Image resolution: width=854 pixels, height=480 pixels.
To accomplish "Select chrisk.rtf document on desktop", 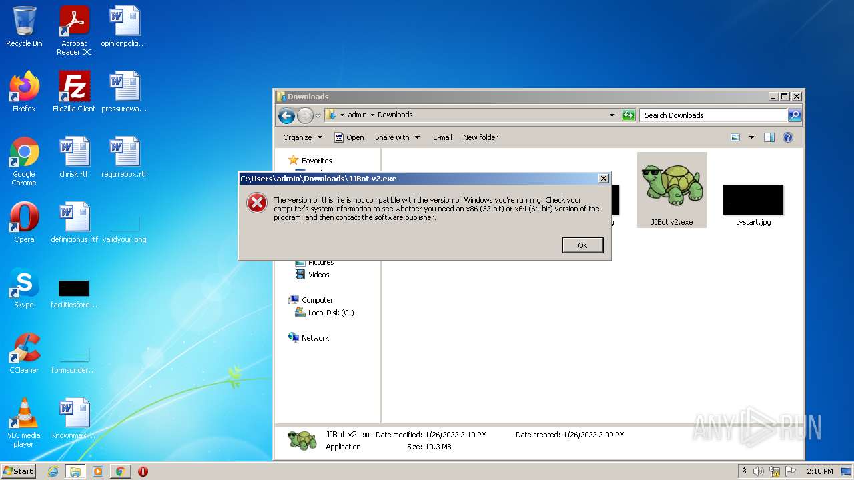I will (74, 157).
